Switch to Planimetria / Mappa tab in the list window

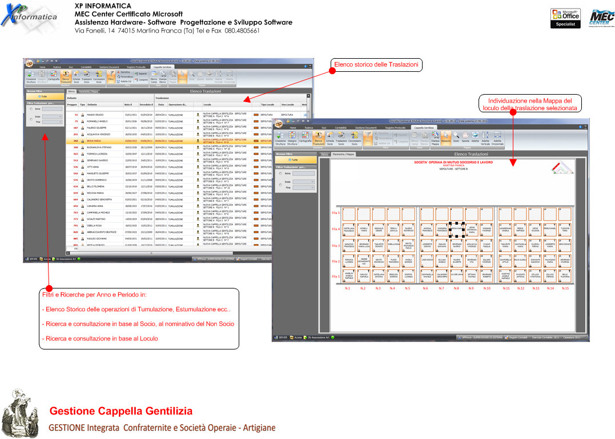click(x=89, y=91)
